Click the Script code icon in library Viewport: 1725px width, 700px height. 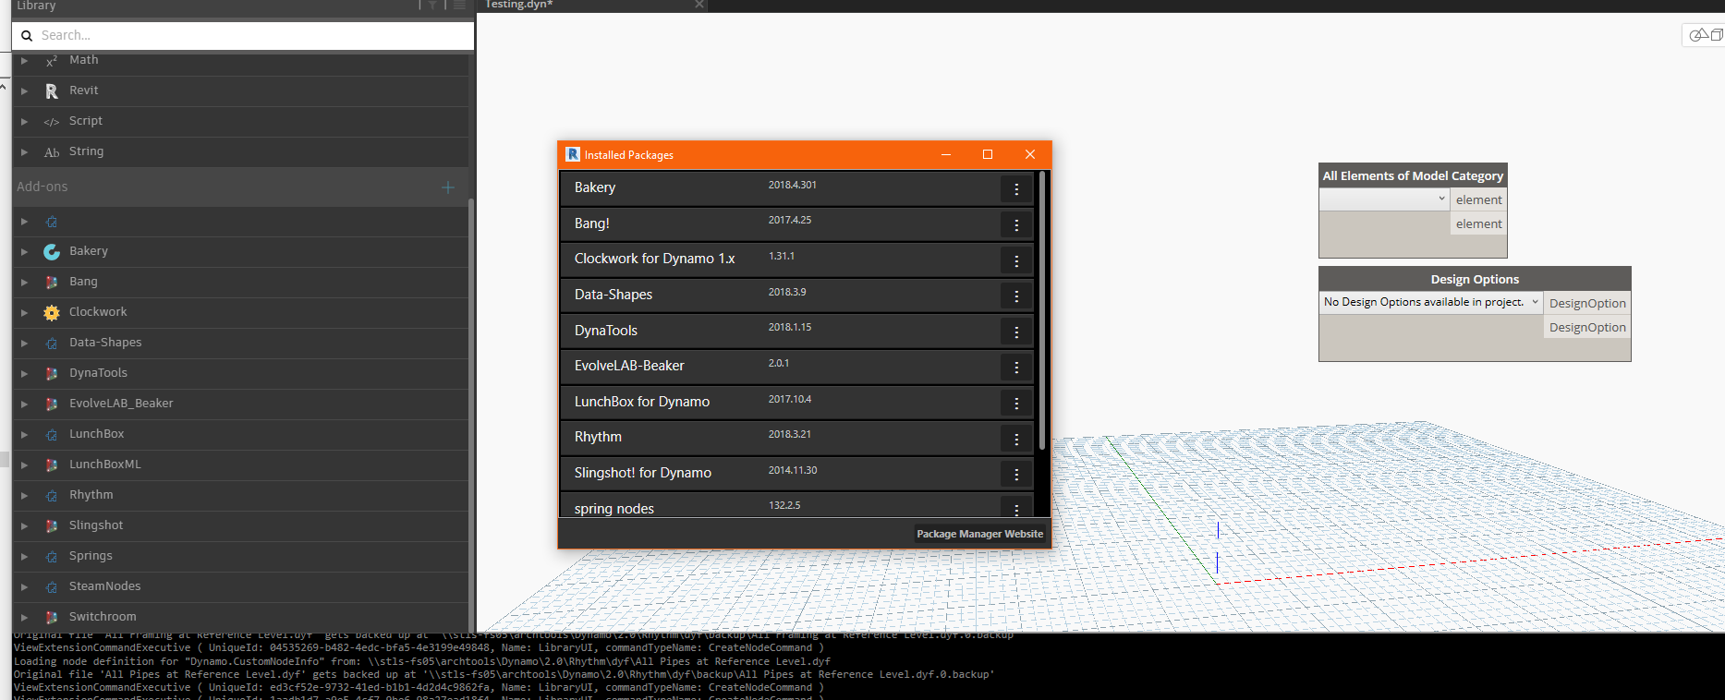(52, 121)
